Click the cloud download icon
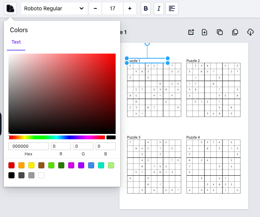Screen dimensions: 260x217 click(x=250, y=32)
